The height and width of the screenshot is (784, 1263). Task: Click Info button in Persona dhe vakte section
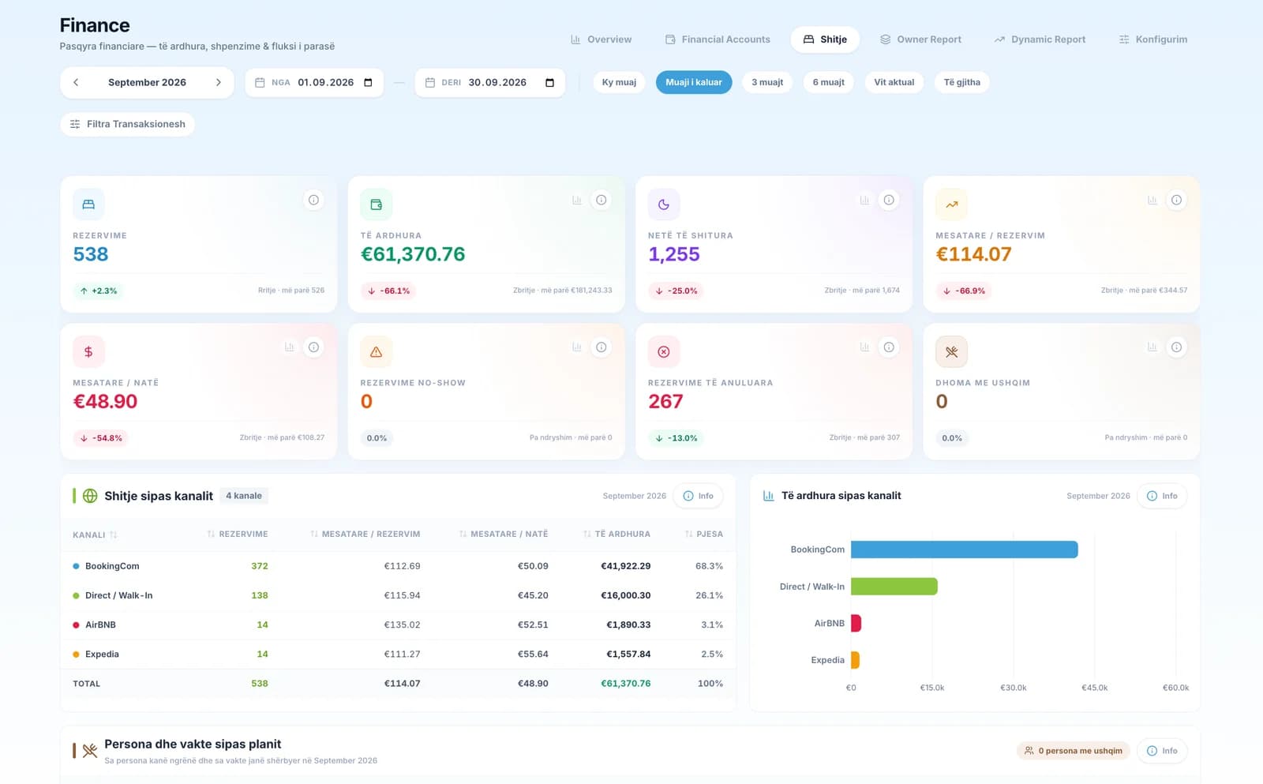point(1162,751)
